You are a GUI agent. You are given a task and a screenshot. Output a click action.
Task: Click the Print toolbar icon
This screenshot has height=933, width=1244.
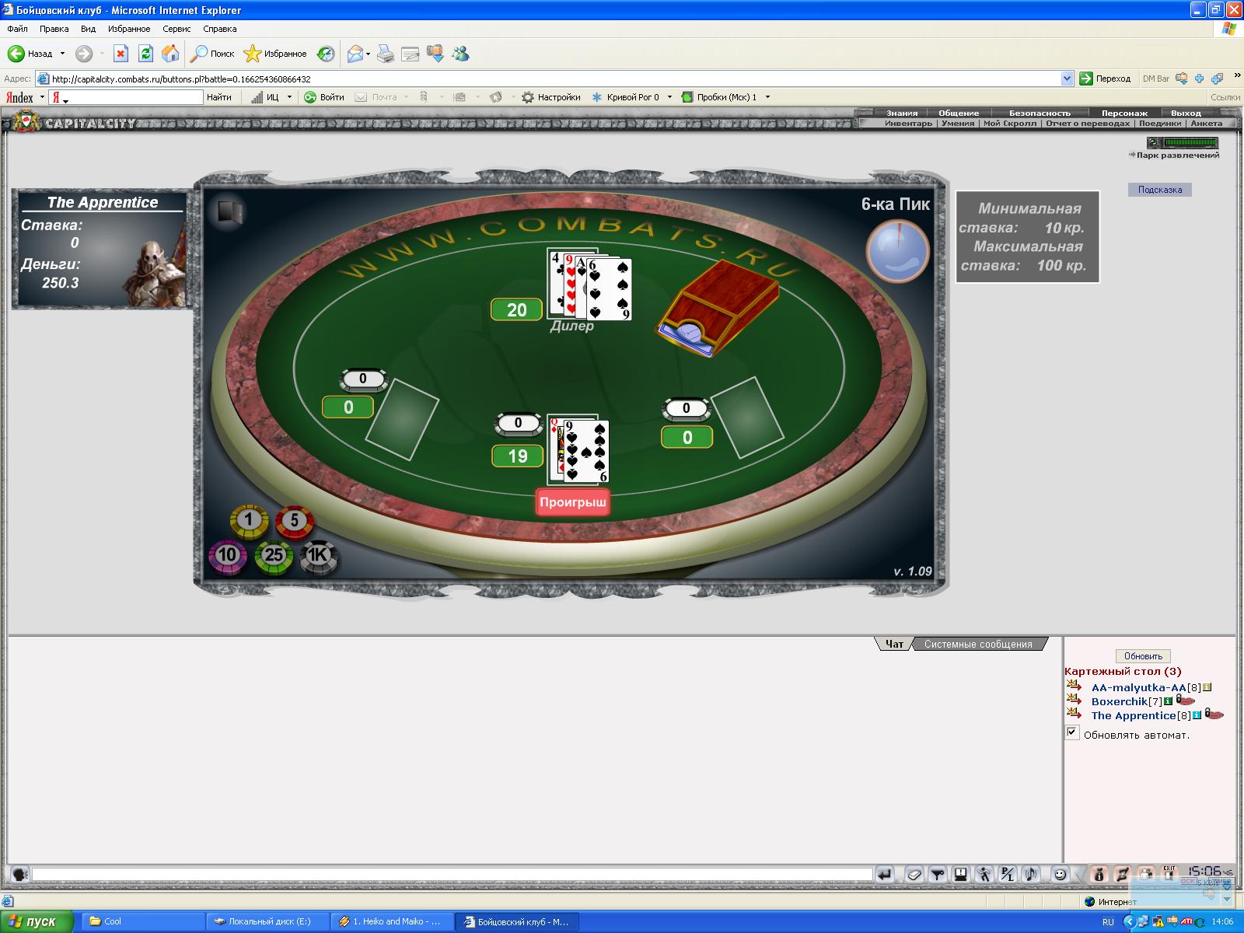[386, 54]
